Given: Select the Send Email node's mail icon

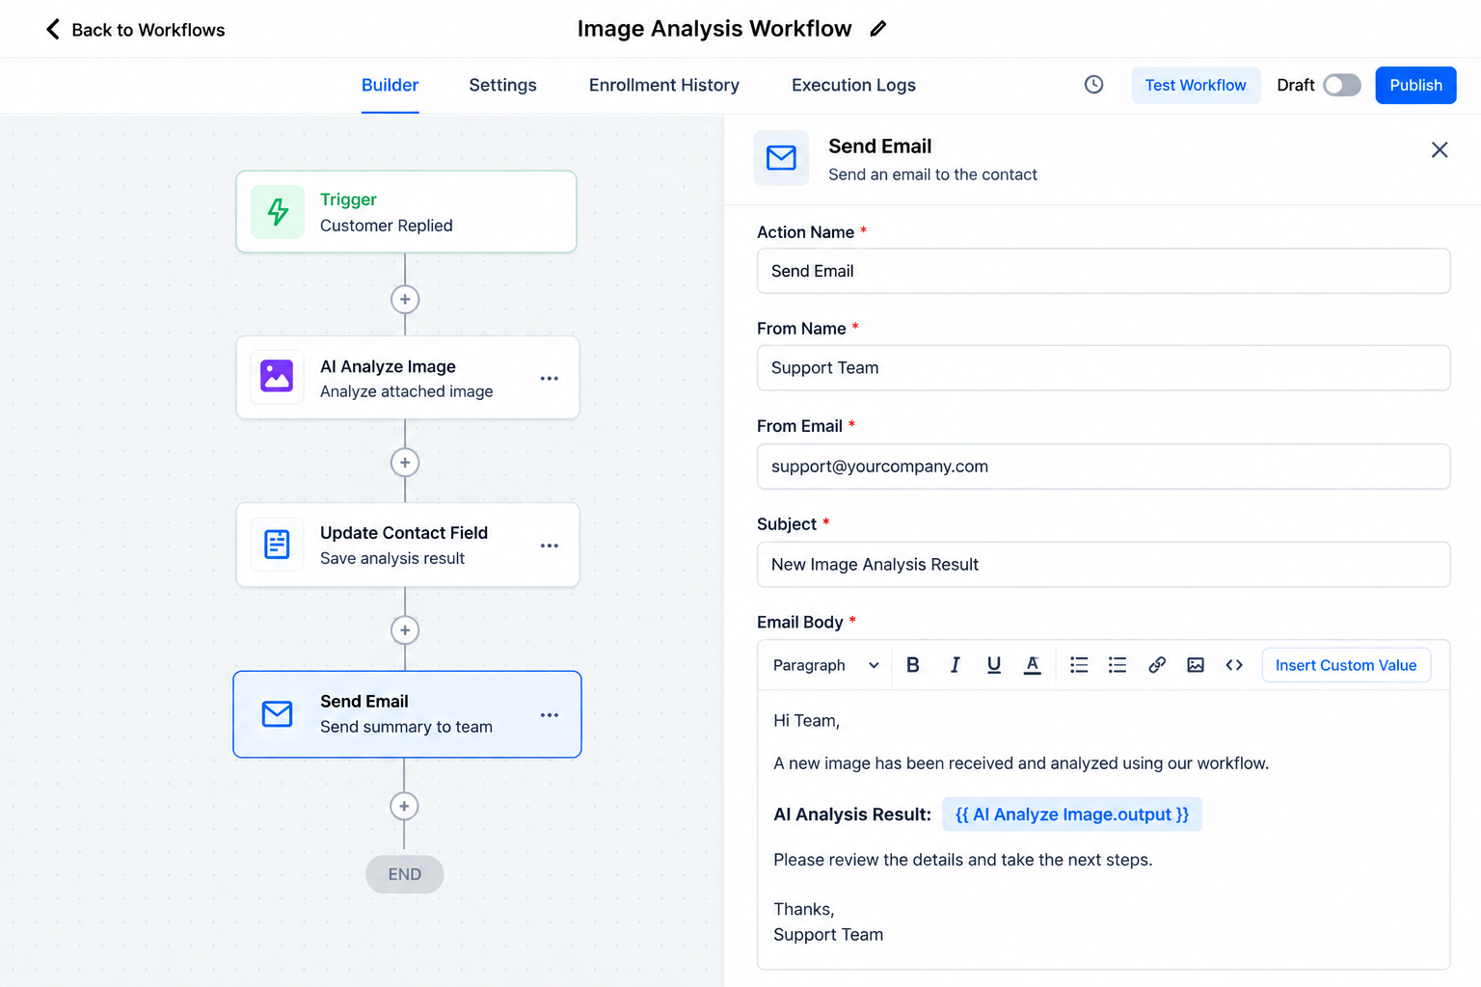Looking at the screenshot, I should (x=278, y=714).
